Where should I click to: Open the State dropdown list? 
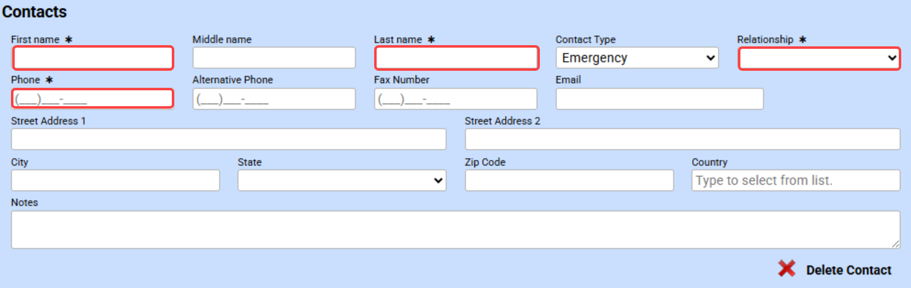click(x=342, y=180)
